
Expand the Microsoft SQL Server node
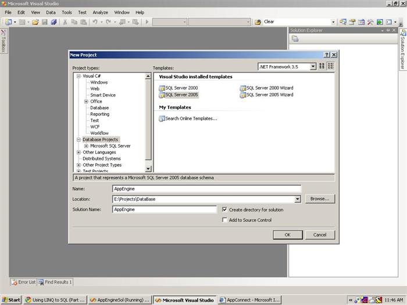[86, 146]
